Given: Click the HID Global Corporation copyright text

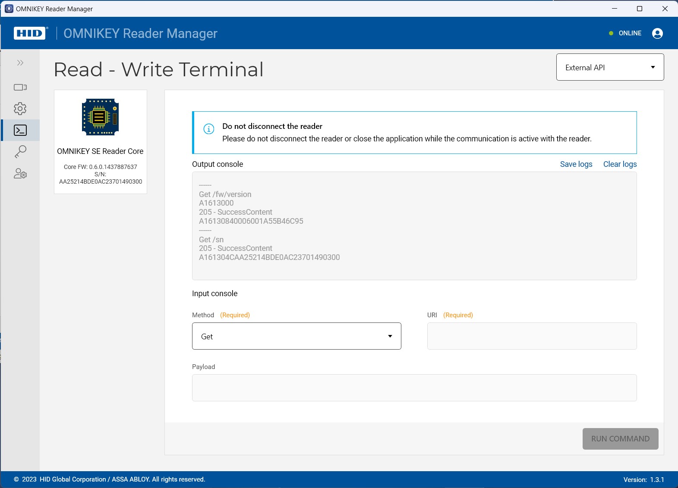Looking at the screenshot, I should pyautogui.click(x=110, y=479).
